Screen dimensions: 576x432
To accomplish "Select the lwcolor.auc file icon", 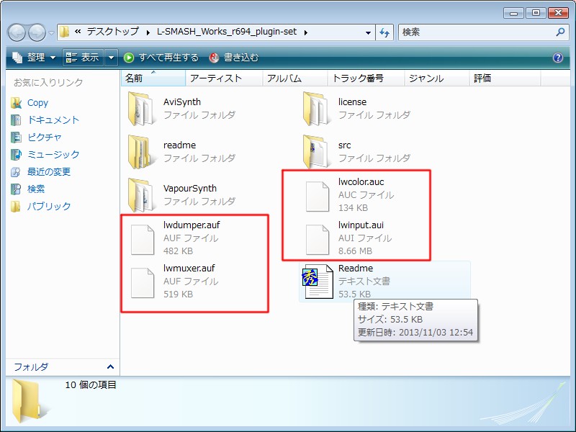I will coord(316,195).
